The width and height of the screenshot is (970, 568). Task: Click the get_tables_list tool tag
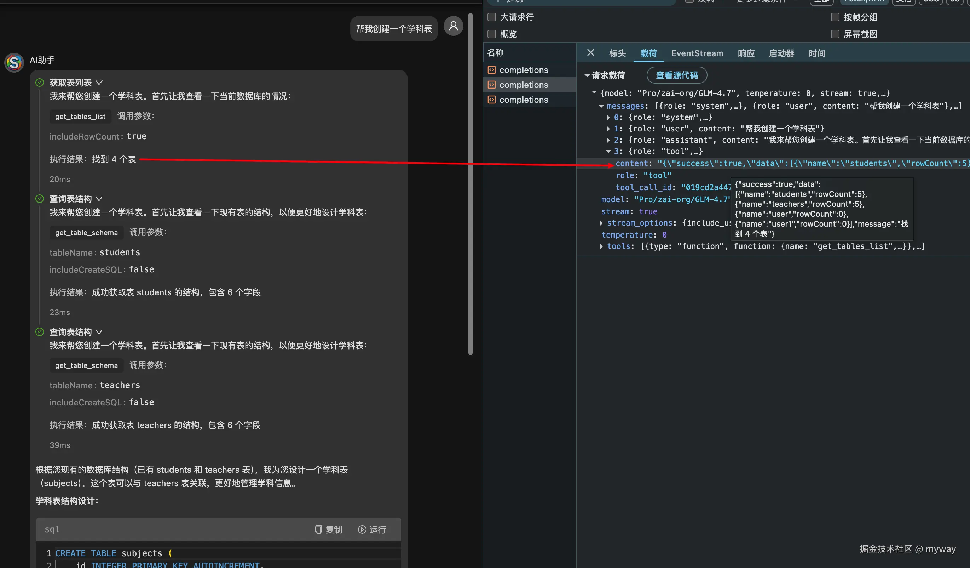coord(80,117)
